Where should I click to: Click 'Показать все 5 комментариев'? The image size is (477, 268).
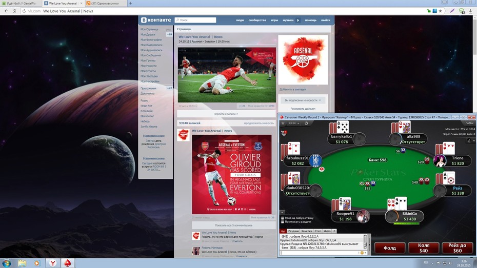click(x=234, y=225)
